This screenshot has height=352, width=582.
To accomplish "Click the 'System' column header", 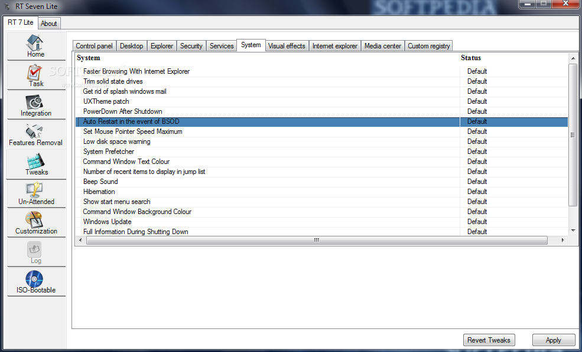I will tap(89, 58).
